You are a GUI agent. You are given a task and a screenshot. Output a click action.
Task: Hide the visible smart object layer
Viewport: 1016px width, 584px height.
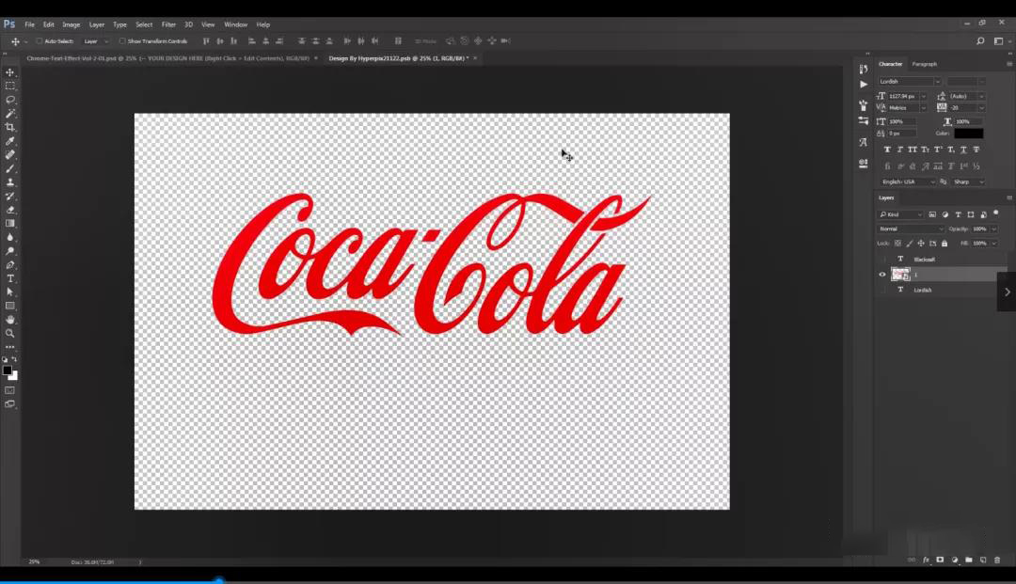pyautogui.click(x=882, y=275)
